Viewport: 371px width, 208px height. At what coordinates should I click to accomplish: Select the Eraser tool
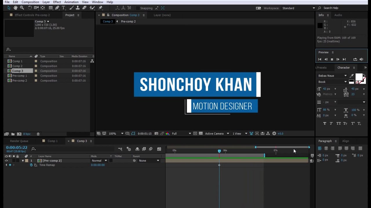pyautogui.click(x=84, y=8)
